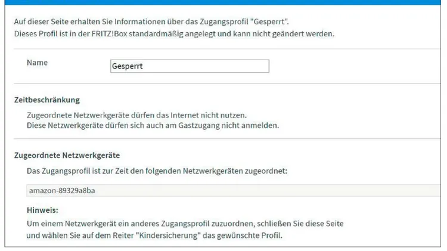This screenshot has height=251, width=447.
Task: Click the word Internet in the Zeitbeschränkung text
Action: coord(184,115)
